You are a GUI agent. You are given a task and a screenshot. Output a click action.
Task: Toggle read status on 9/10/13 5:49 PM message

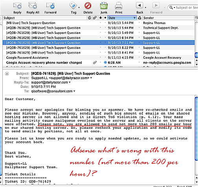point(105,33)
